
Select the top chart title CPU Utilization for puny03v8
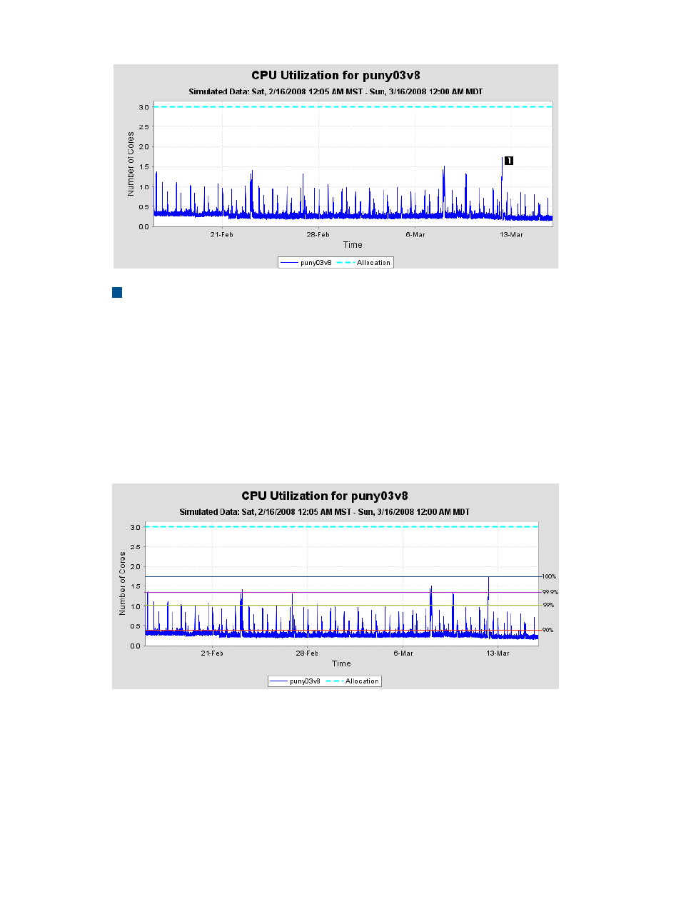336,75
